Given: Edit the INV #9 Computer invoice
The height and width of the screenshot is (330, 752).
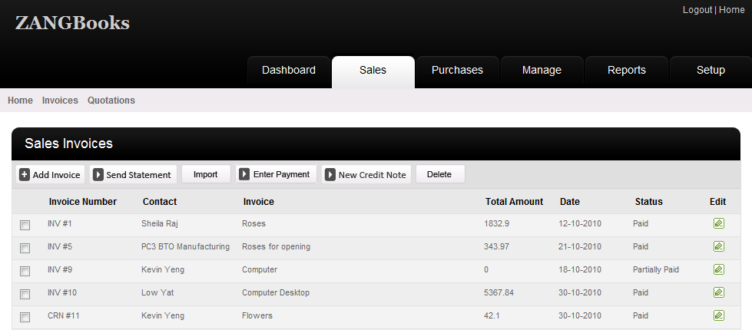Looking at the screenshot, I should [x=718, y=269].
